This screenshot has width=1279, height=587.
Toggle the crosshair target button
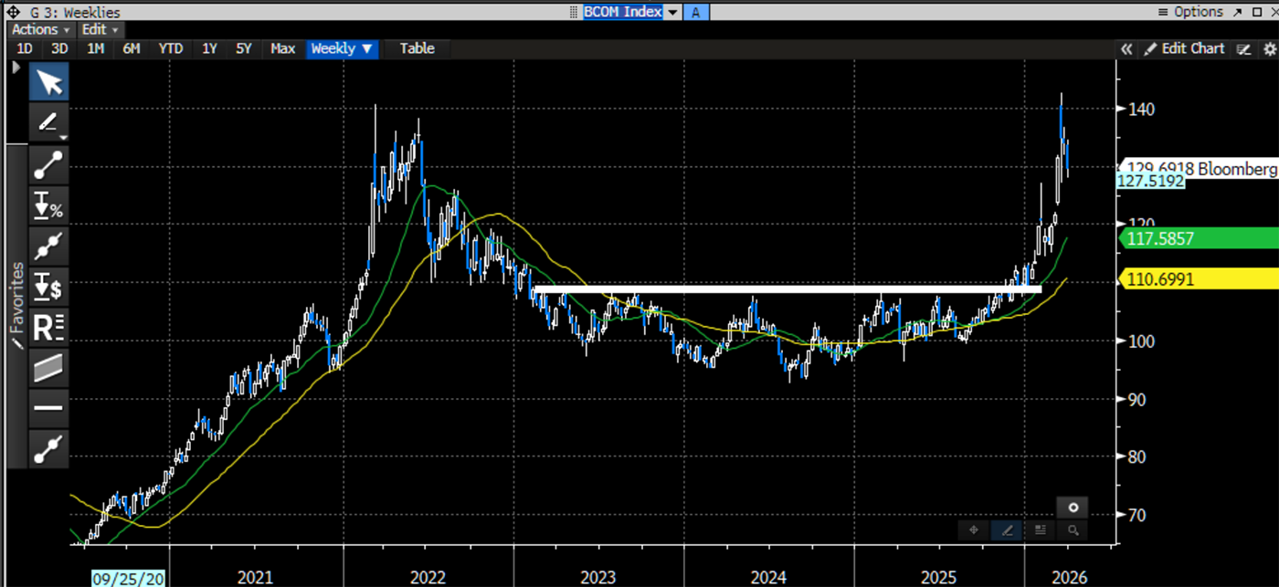(x=1073, y=507)
